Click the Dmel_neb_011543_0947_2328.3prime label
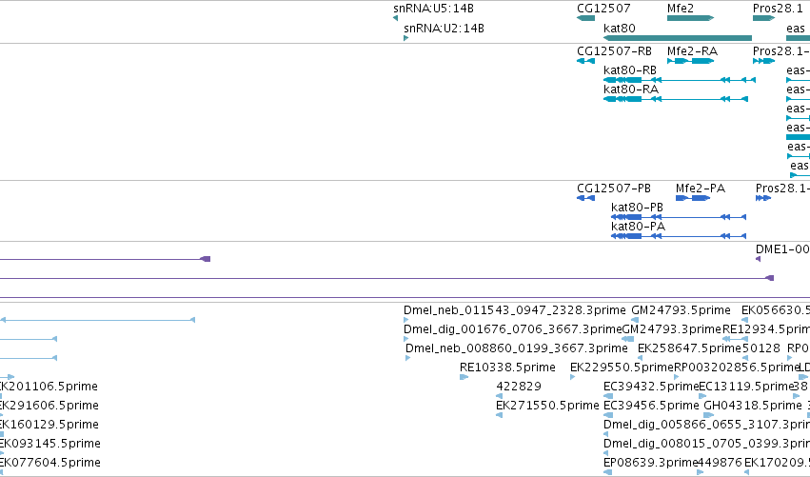The image size is (810, 477). (515, 310)
